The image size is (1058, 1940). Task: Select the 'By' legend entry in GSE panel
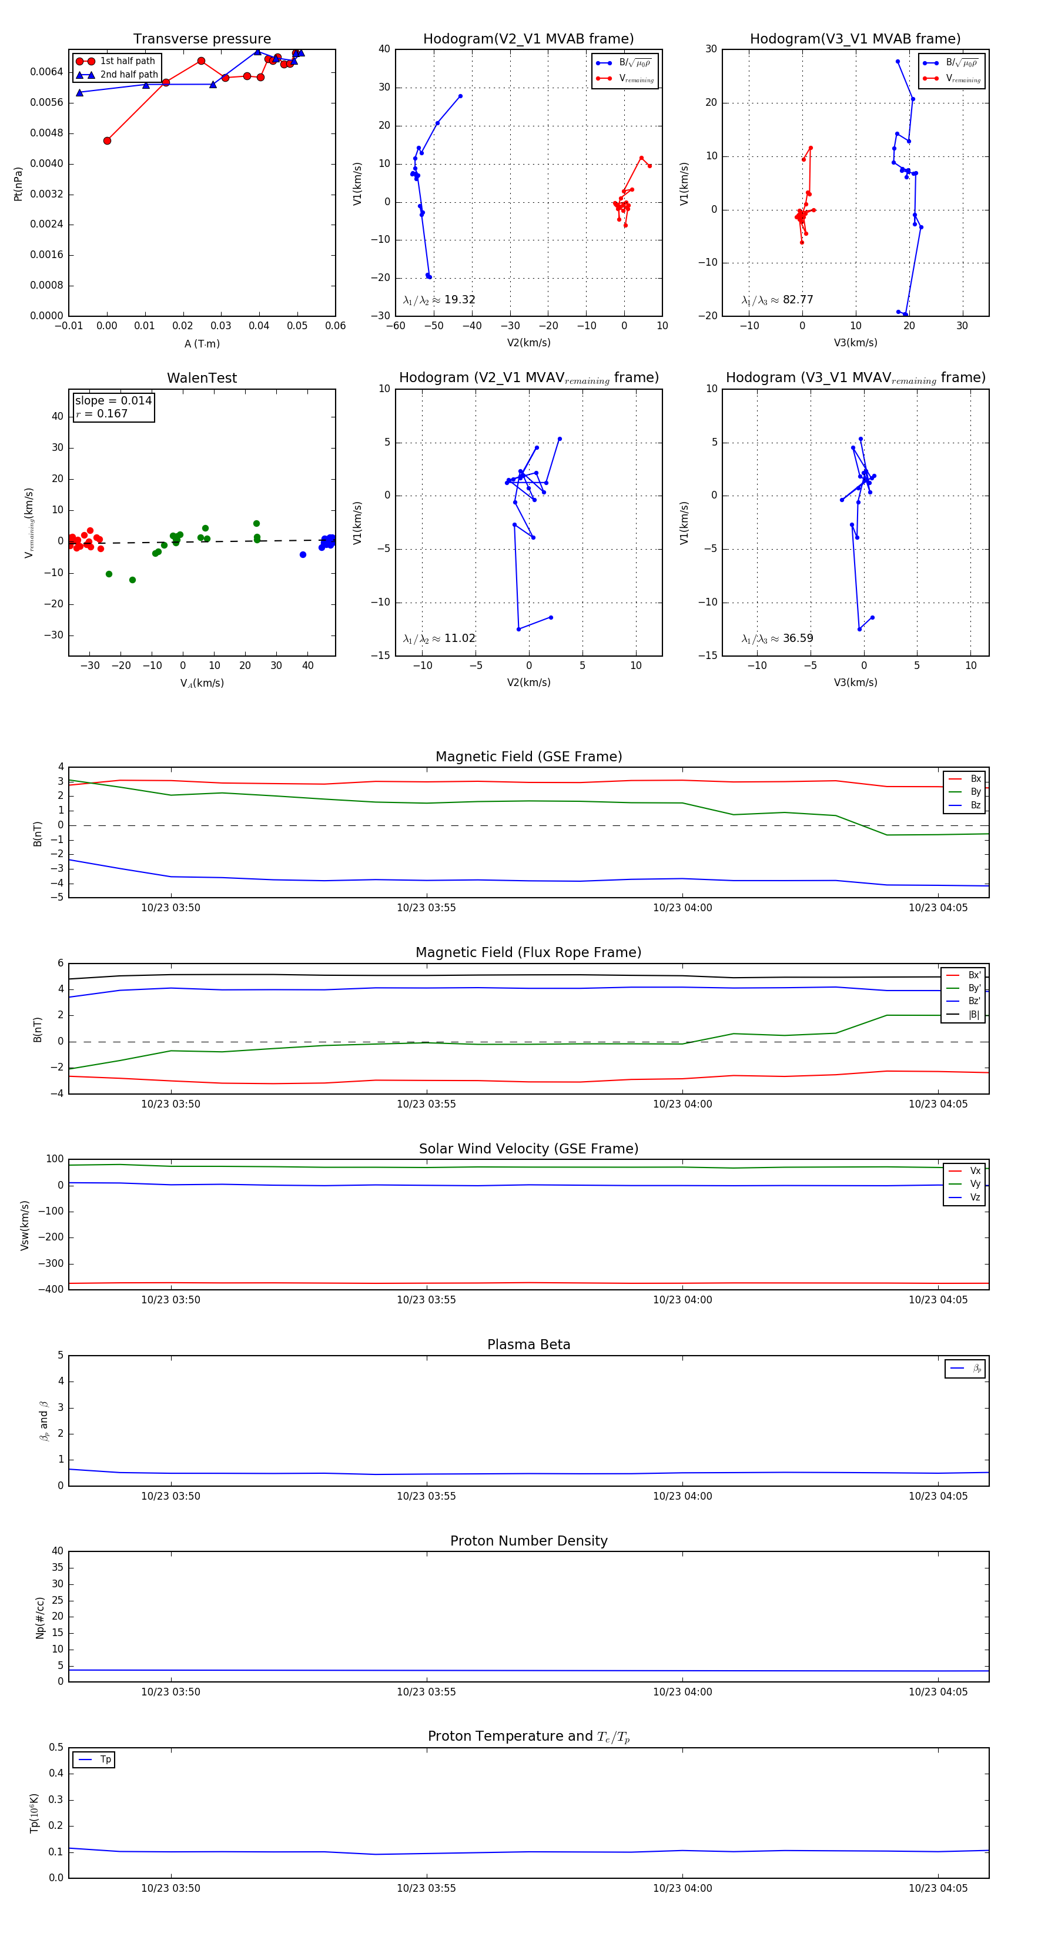pos(965,791)
